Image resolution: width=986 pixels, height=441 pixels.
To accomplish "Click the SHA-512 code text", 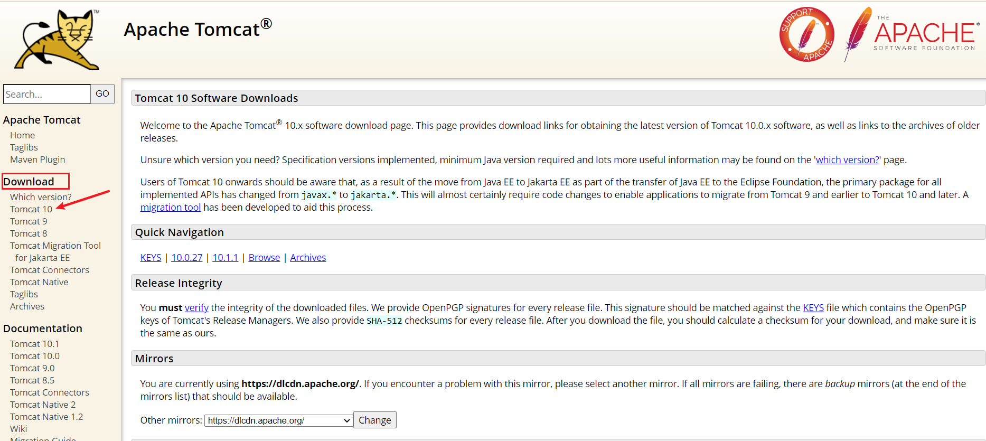I will coord(384,321).
